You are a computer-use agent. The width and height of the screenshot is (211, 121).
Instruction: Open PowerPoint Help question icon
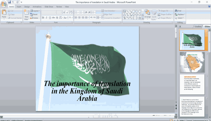(x=209, y=6)
